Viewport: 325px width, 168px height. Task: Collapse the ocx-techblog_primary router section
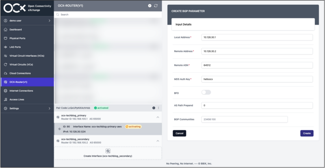pyautogui.click(x=158, y=117)
